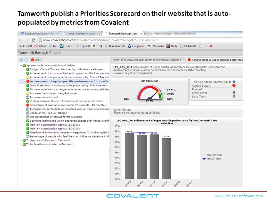Click the 2011/12 bar labelled 97.7%
Screen dimensions: 267x200
[x=167, y=158]
